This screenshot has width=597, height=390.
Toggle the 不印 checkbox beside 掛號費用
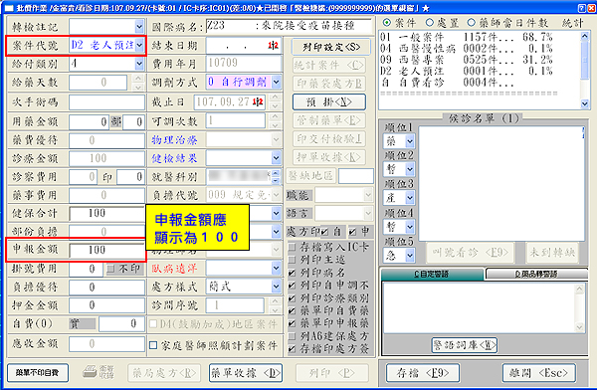[110, 269]
